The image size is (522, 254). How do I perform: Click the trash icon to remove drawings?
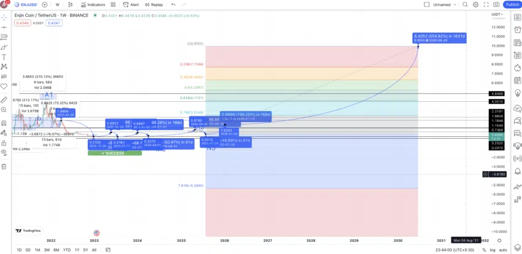4,166
